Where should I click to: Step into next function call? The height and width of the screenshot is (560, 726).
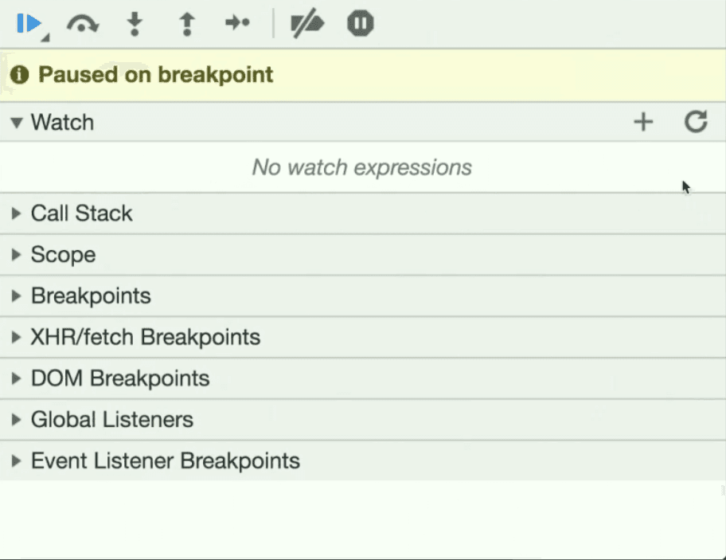[x=135, y=24]
